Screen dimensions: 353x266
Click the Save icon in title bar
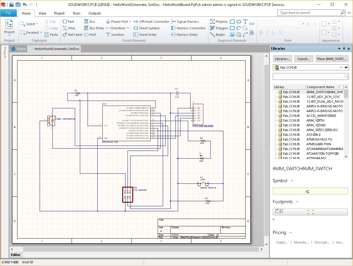coord(18,5)
